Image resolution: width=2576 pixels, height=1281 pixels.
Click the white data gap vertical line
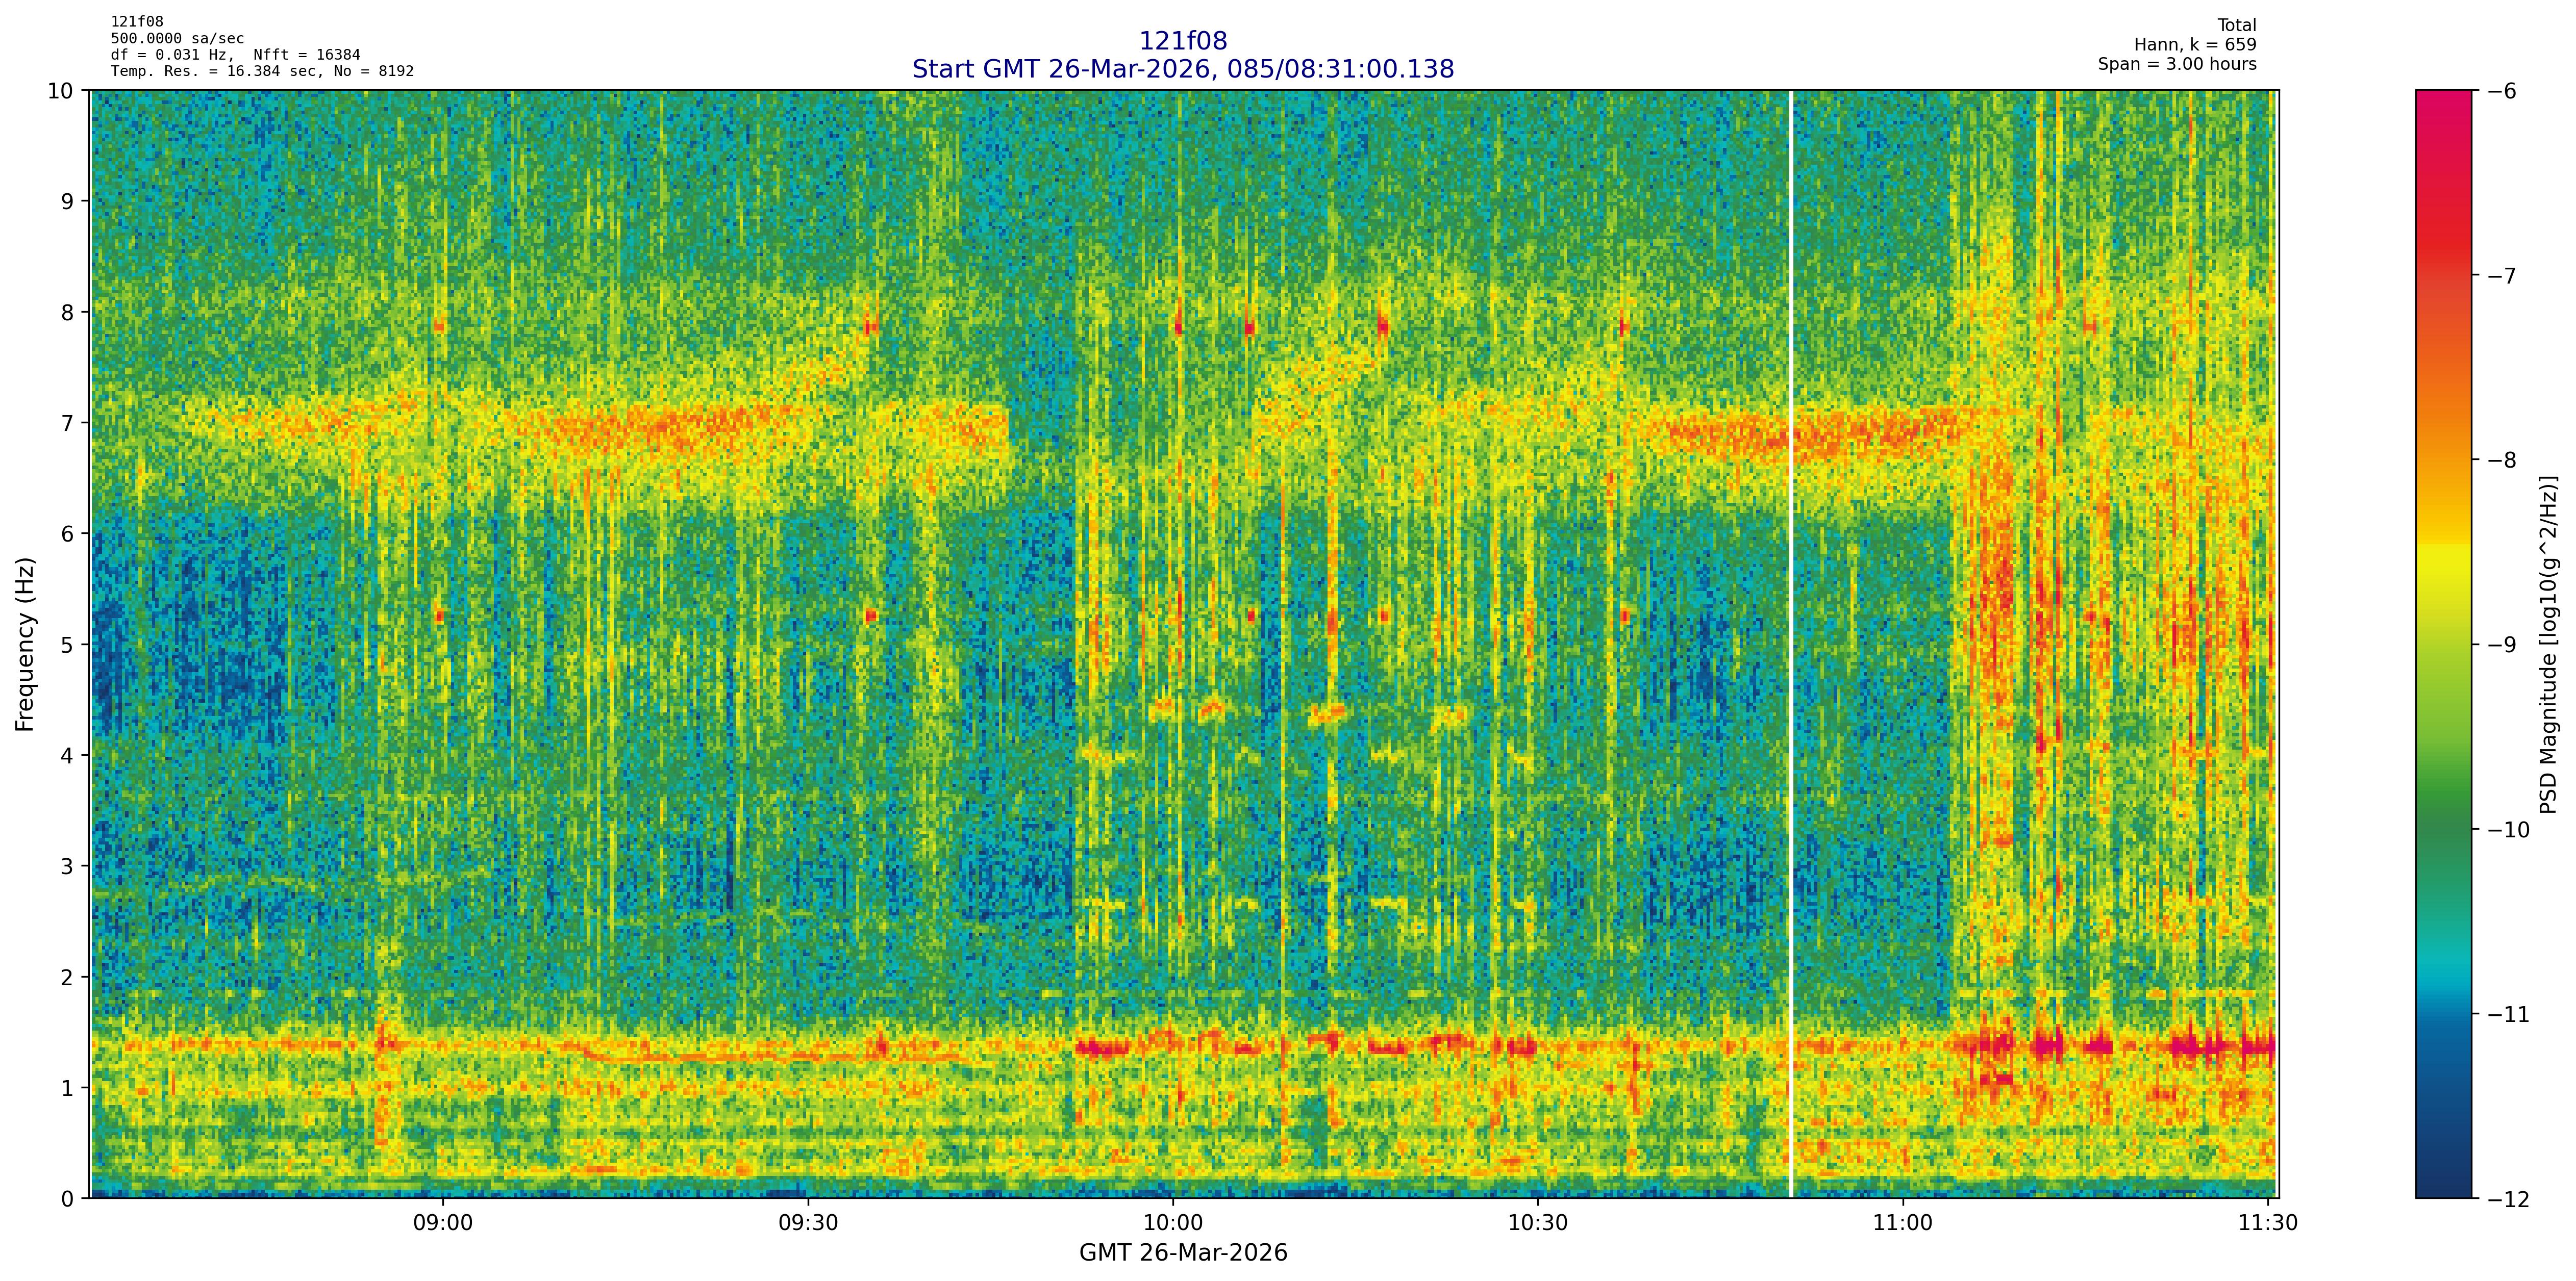tap(1790, 639)
